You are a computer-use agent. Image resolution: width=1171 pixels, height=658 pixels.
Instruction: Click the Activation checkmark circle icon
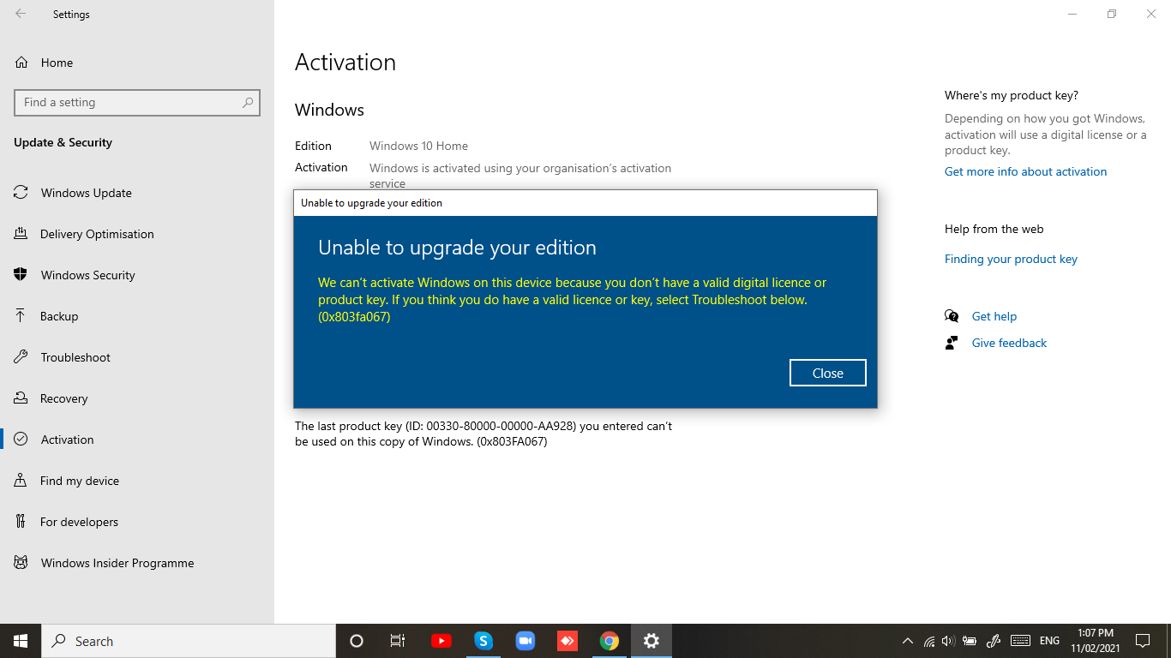click(x=21, y=440)
